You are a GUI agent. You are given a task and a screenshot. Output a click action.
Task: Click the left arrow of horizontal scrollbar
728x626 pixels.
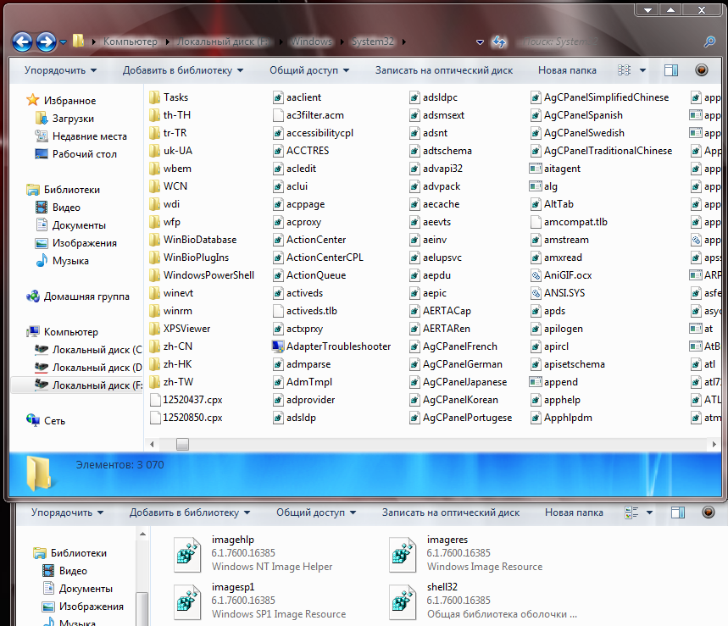tap(152, 445)
